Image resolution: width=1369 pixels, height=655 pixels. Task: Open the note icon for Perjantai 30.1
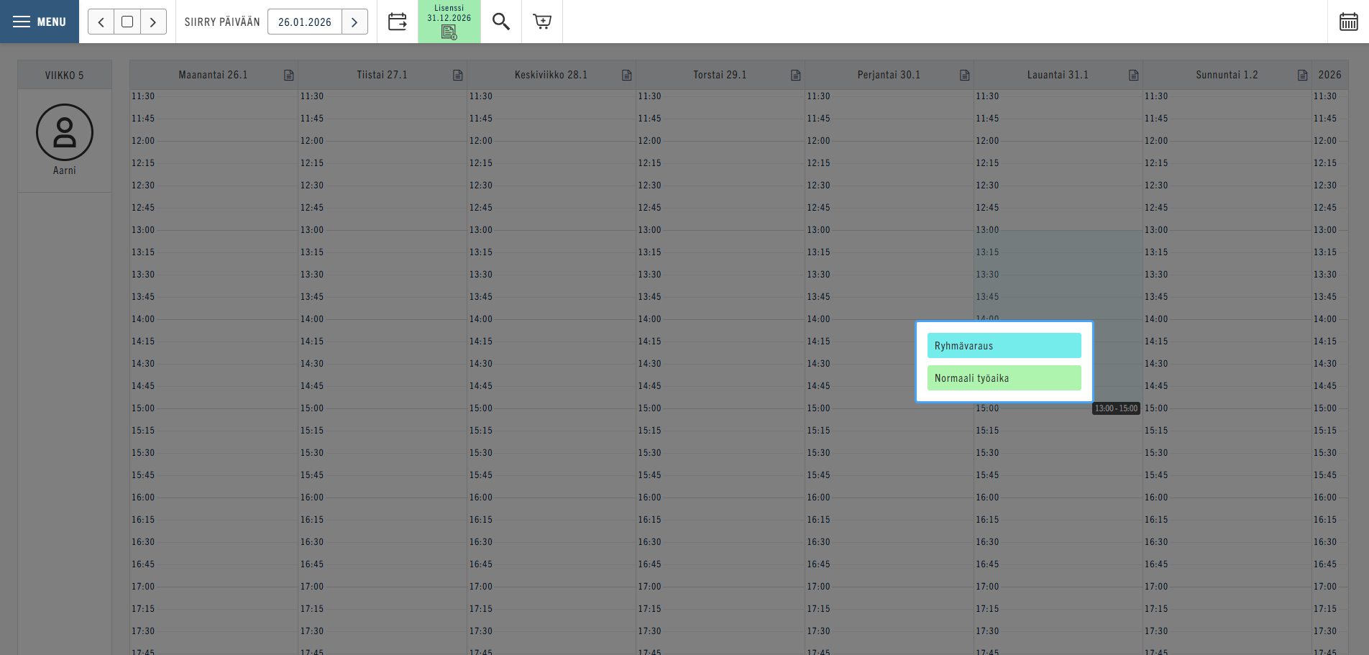[965, 75]
